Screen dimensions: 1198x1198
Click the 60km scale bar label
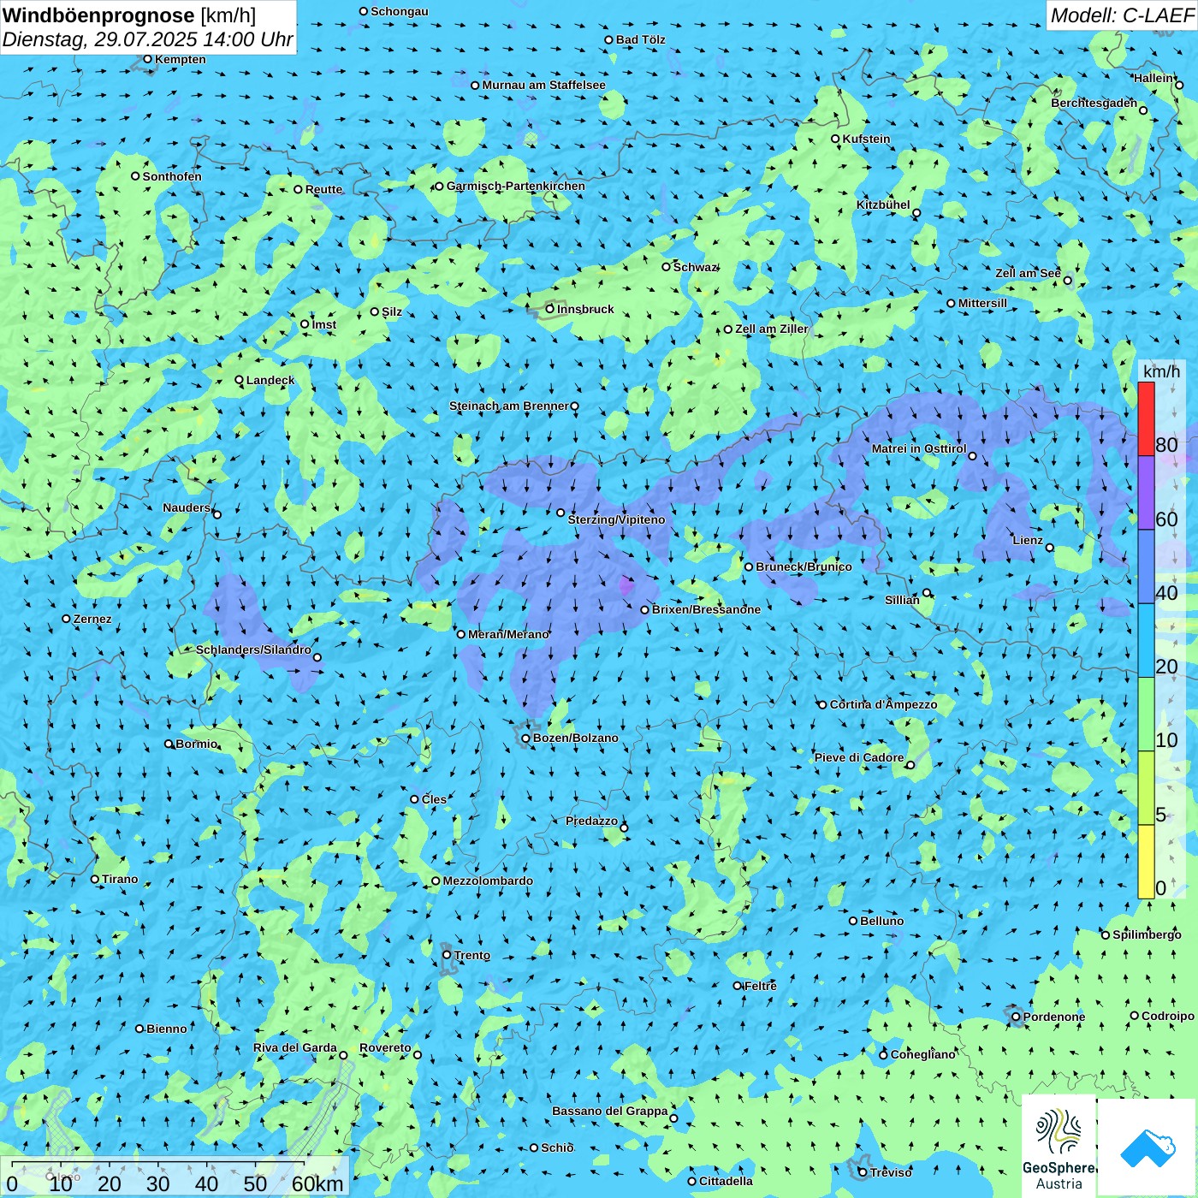[x=317, y=1183]
